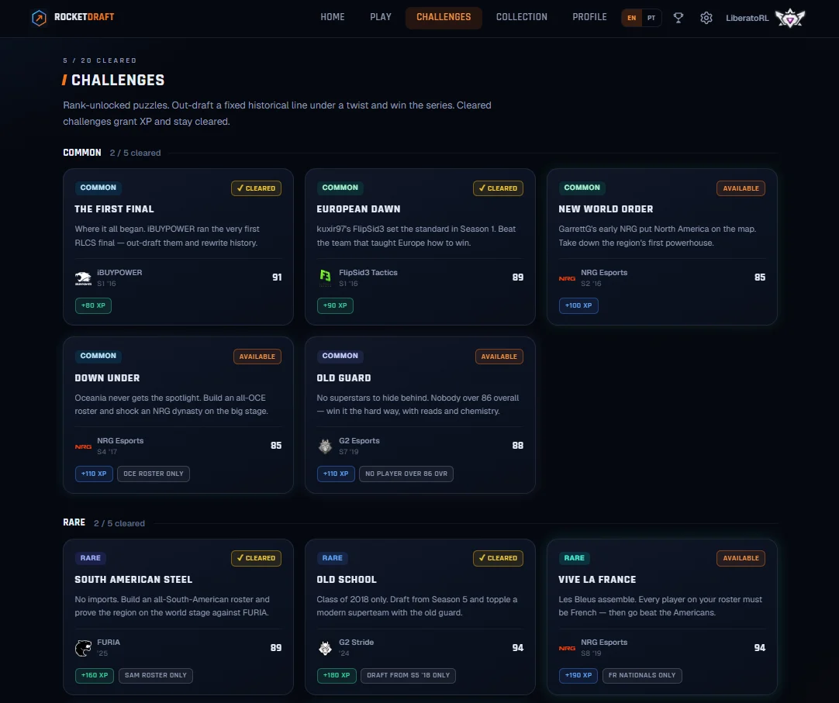Image resolution: width=839 pixels, height=703 pixels.
Task: Open the Profile tab
Action: [589, 17]
